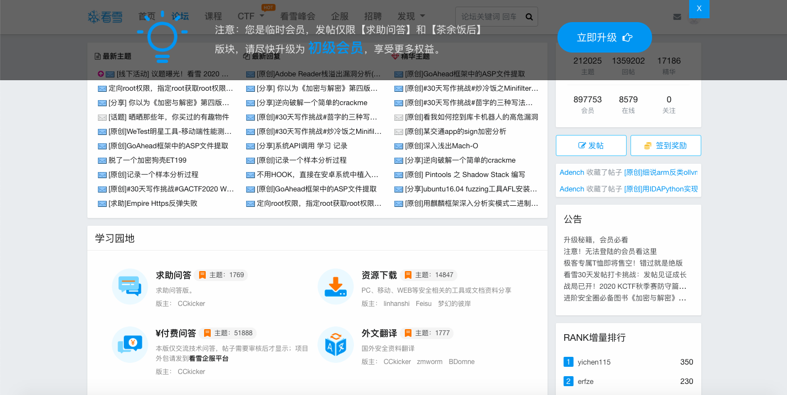Open the ¥付费问答 forum section
This screenshot has height=395, width=787.
175,333
